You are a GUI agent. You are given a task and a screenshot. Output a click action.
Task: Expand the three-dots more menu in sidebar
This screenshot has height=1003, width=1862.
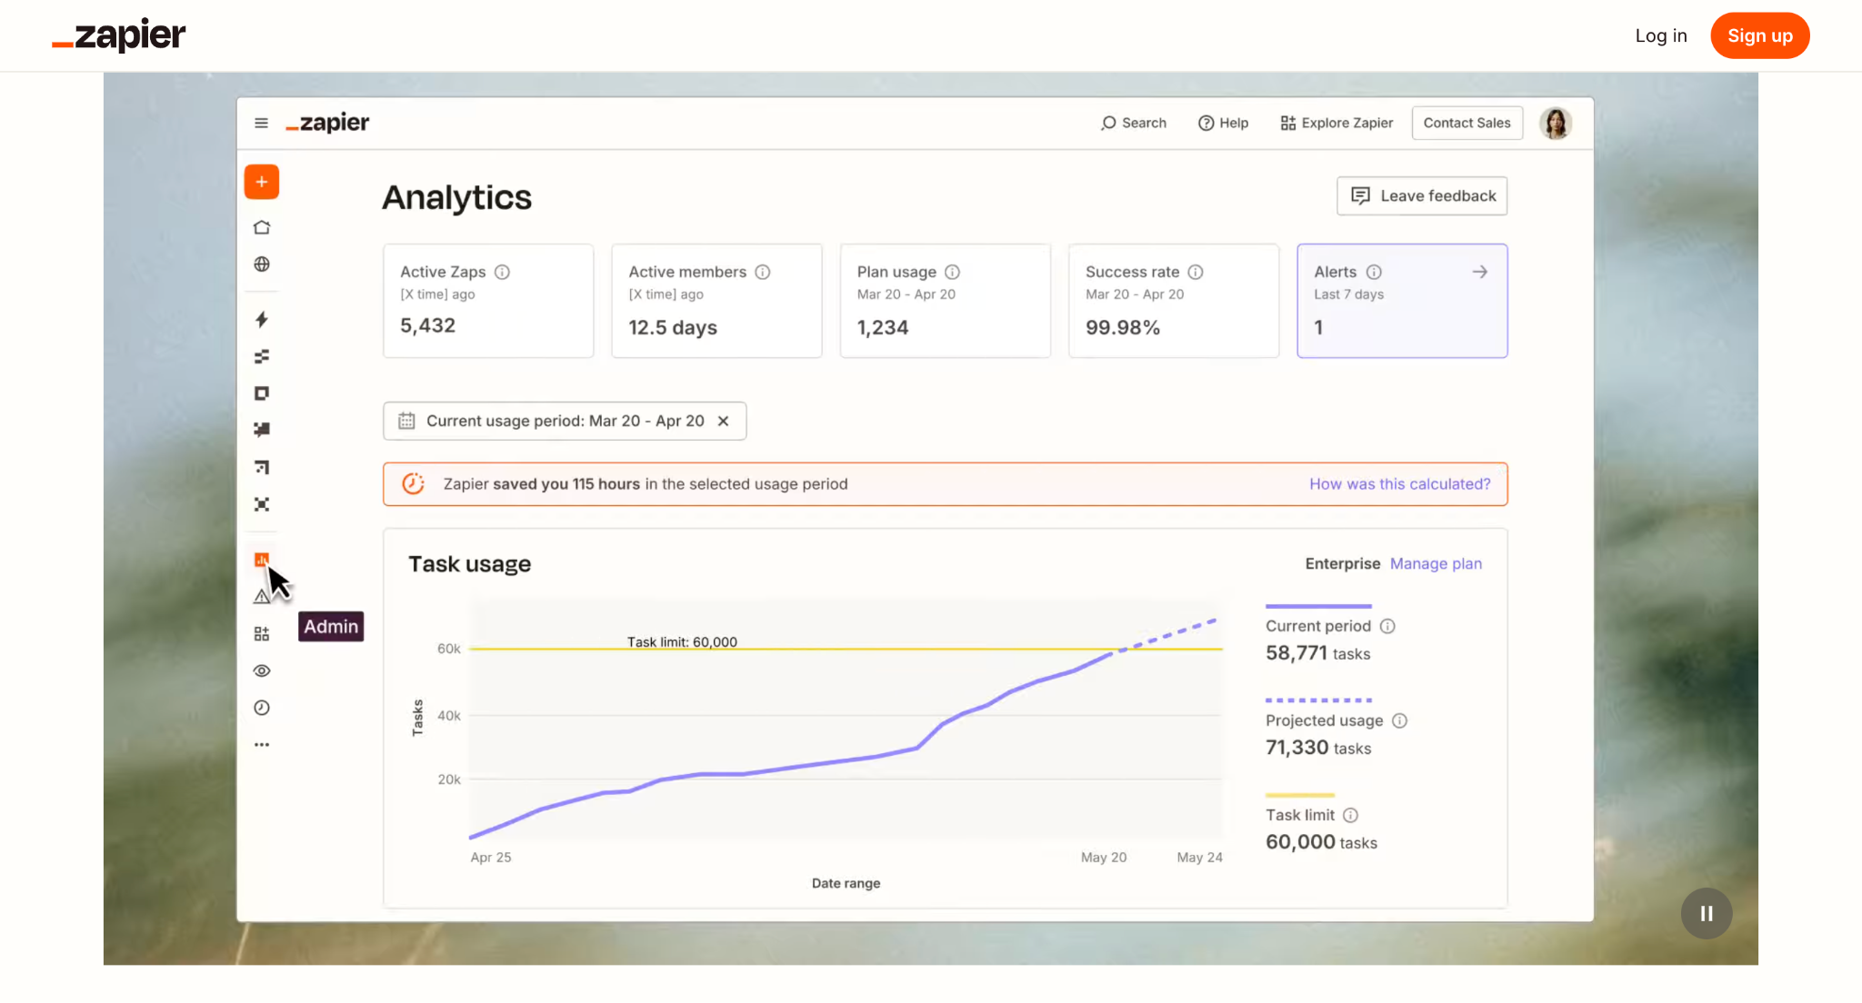262,744
